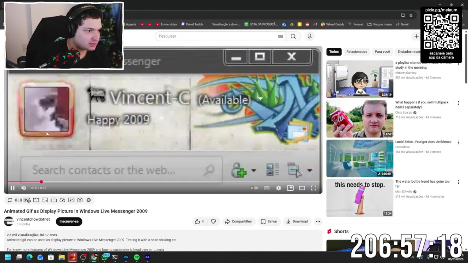Image resolution: width=468 pixels, height=263 pixels.
Task: Open the on-screen keyboard icon in search
Action: click(x=280, y=36)
